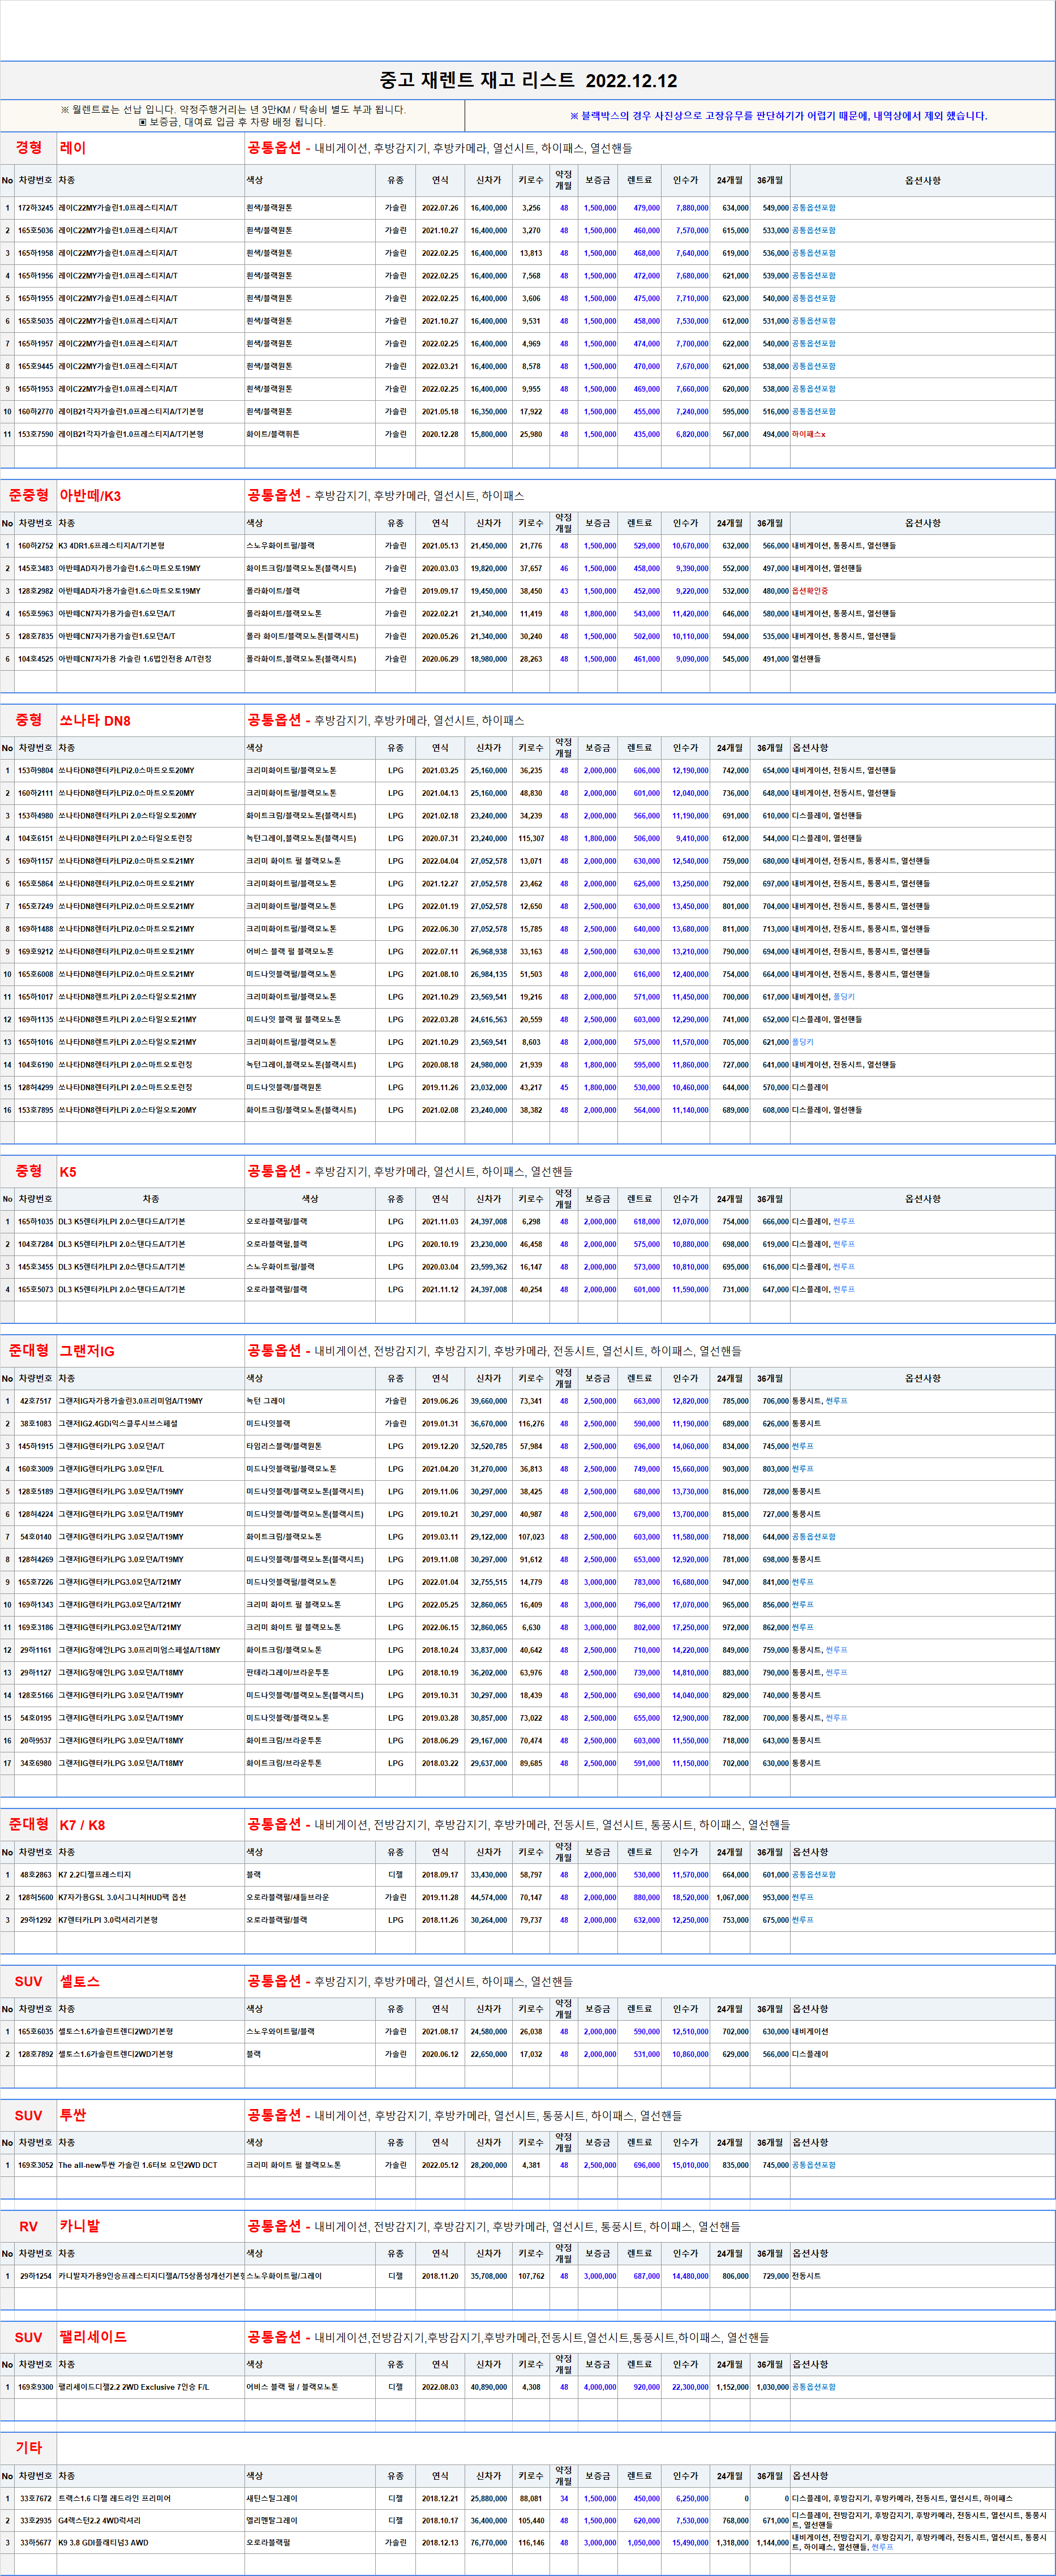Click new-car price 40,890,000
Screen dimensions: 1056x2576
[x=489, y=2388]
